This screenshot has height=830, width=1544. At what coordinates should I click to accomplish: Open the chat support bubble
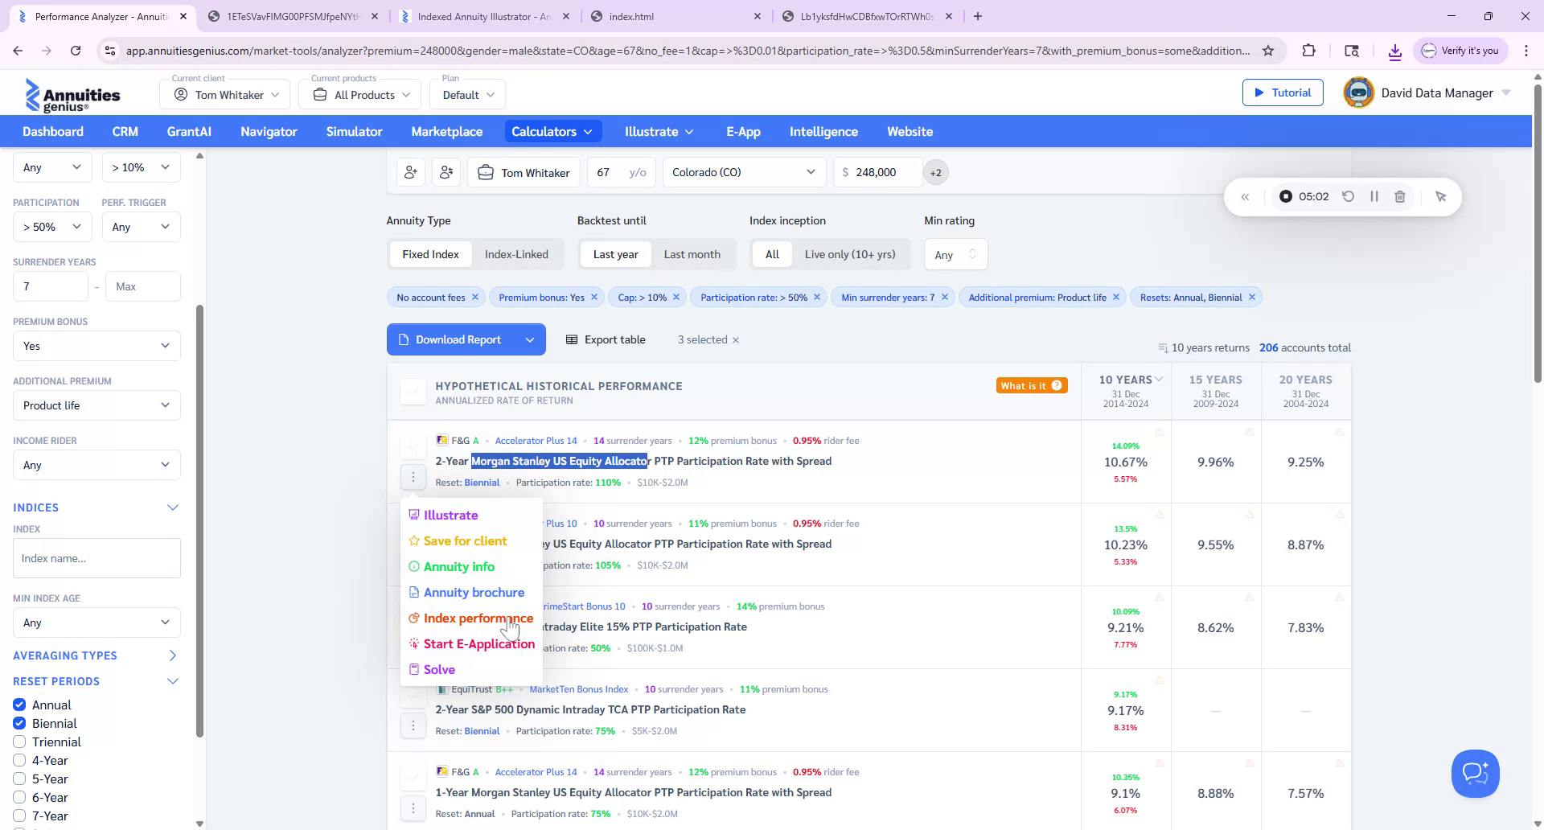click(x=1474, y=773)
